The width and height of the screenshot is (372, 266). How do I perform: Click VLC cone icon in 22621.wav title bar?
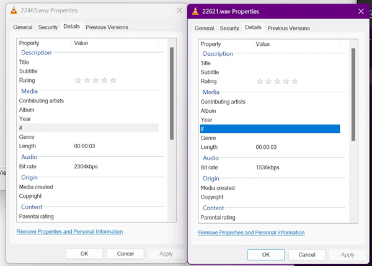coord(195,11)
